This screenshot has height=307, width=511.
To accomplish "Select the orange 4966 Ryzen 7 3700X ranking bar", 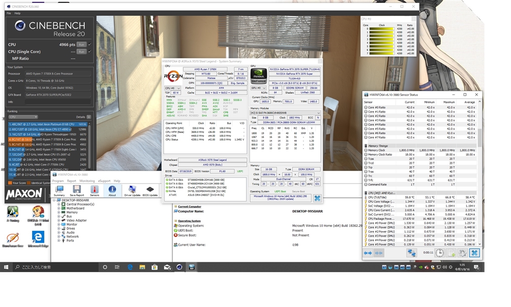I will (x=47, y=139).
